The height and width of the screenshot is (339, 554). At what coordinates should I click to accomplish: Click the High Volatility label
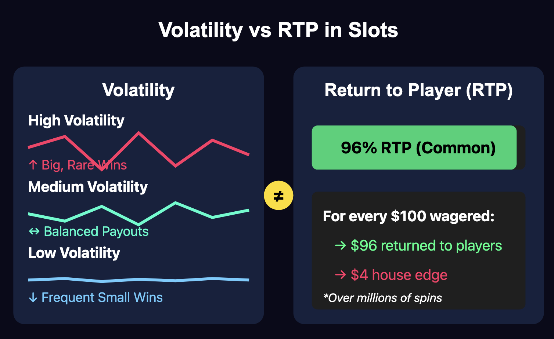[x=76, y=120]
